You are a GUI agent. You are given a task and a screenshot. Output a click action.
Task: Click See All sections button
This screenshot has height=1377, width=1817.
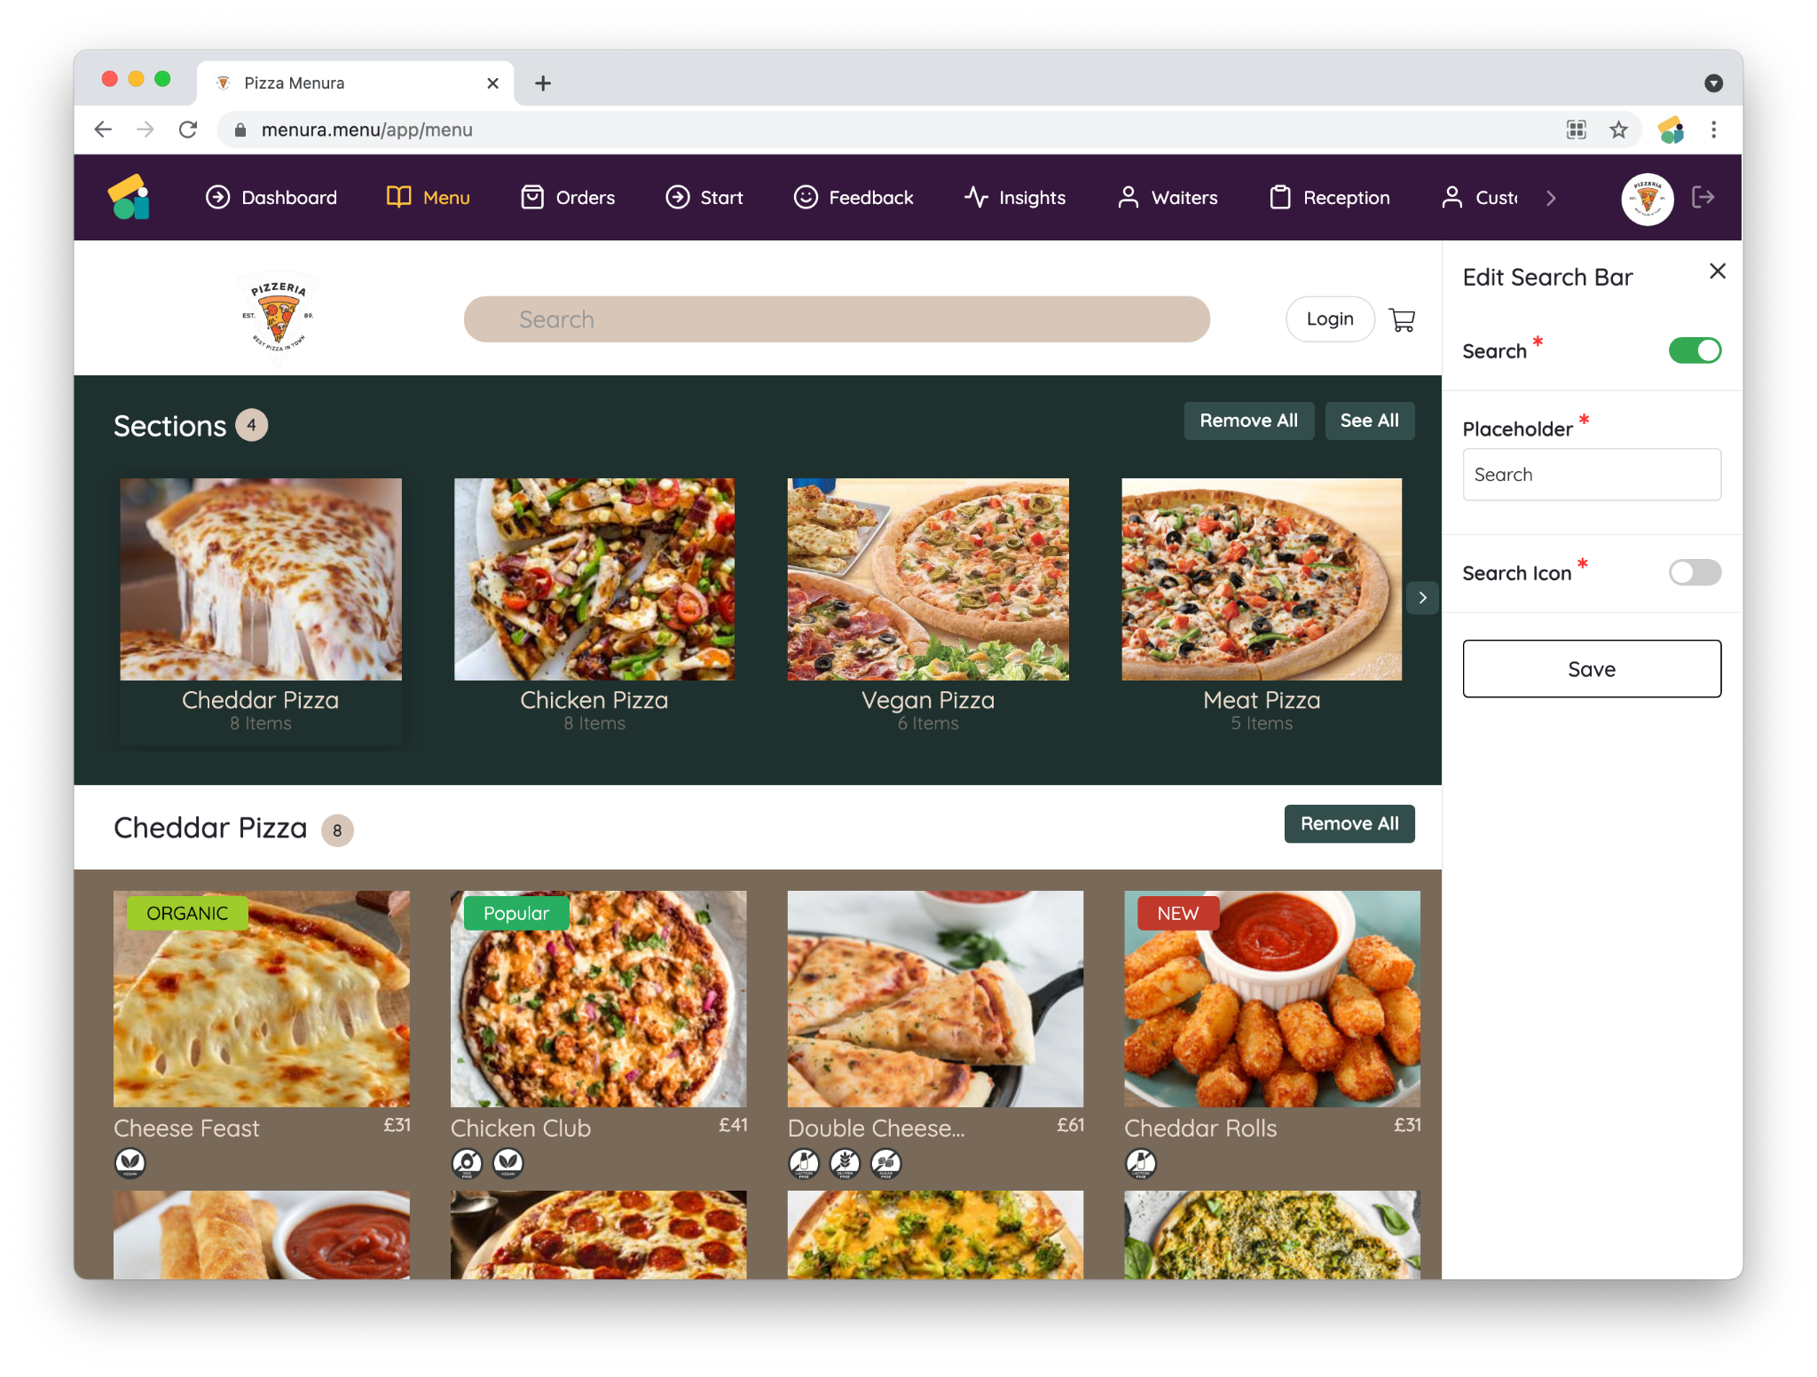pyautogui.click(x=1369, y=421)
